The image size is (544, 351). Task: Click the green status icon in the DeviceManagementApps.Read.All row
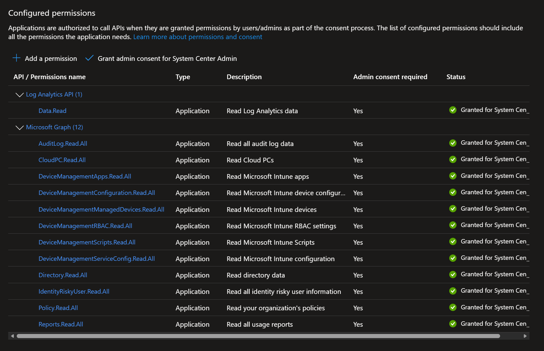[453, 176]
